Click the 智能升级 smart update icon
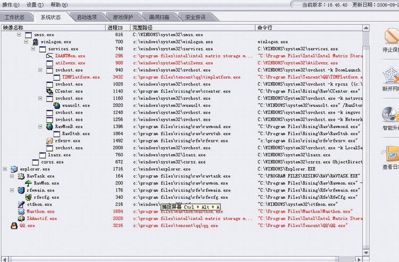 390,114
